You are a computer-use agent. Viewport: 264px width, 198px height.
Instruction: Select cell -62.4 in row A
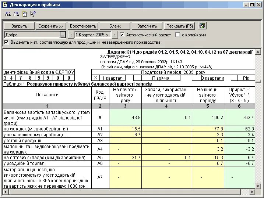click(240, 118)
